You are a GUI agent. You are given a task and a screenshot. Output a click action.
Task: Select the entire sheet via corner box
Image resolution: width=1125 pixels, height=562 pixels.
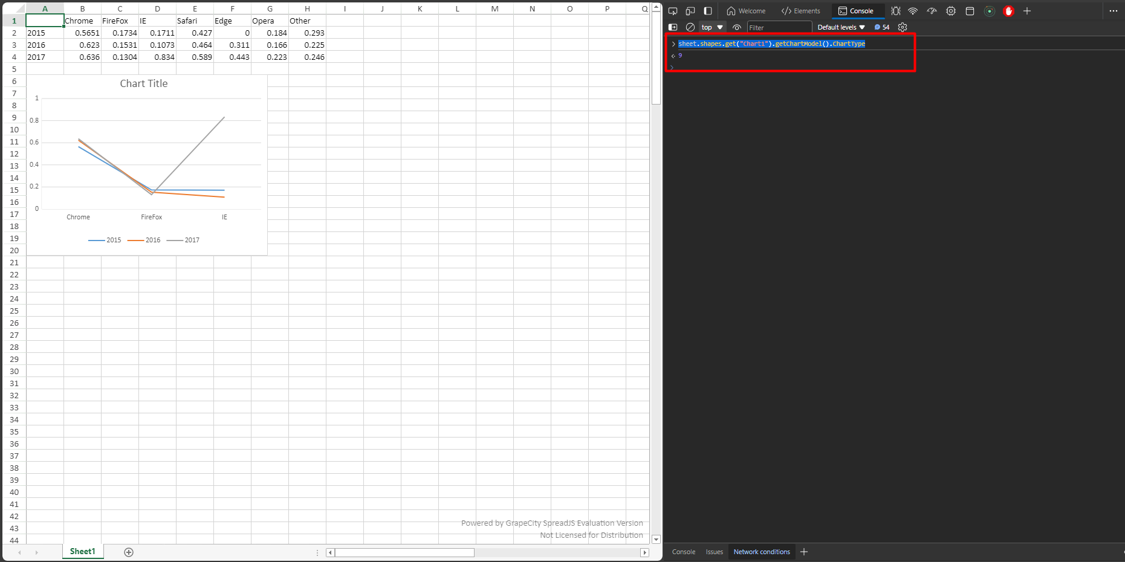14,8
